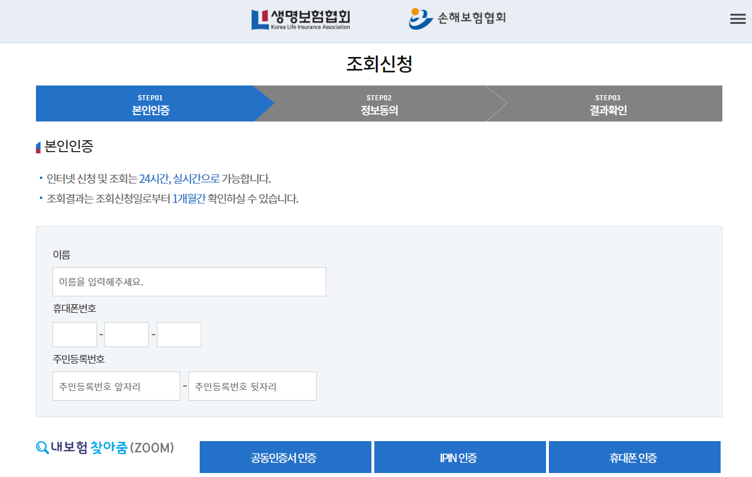Click the 손해보험협회 logo

click(x=456, y=18)
